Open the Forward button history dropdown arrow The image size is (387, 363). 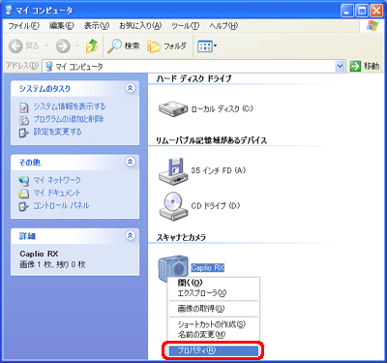pyautogui.click(x=77, y=46)
